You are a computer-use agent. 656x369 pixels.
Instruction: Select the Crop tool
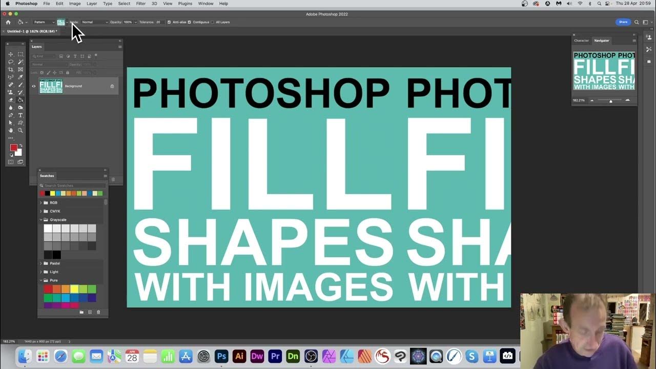[11, 70]
